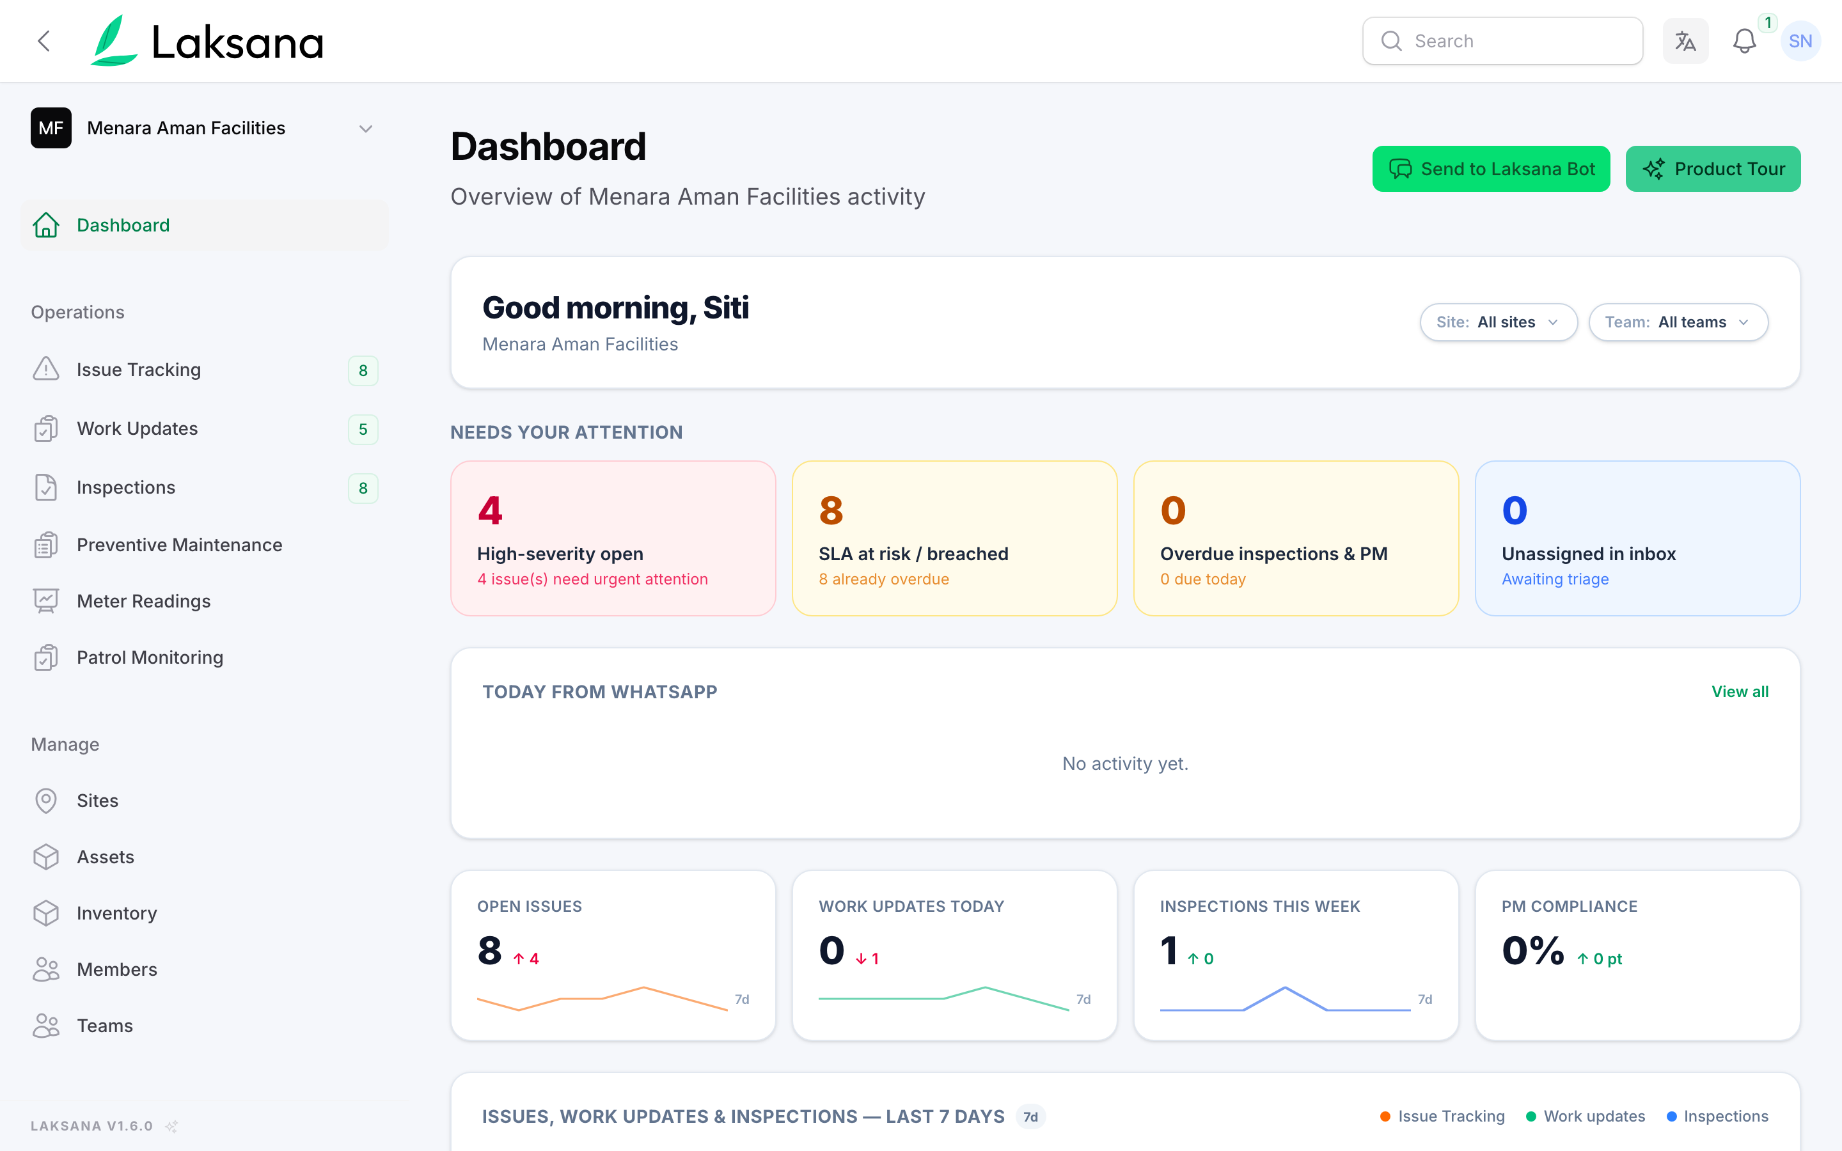Click the Inventory box icon

click(45, 914)
